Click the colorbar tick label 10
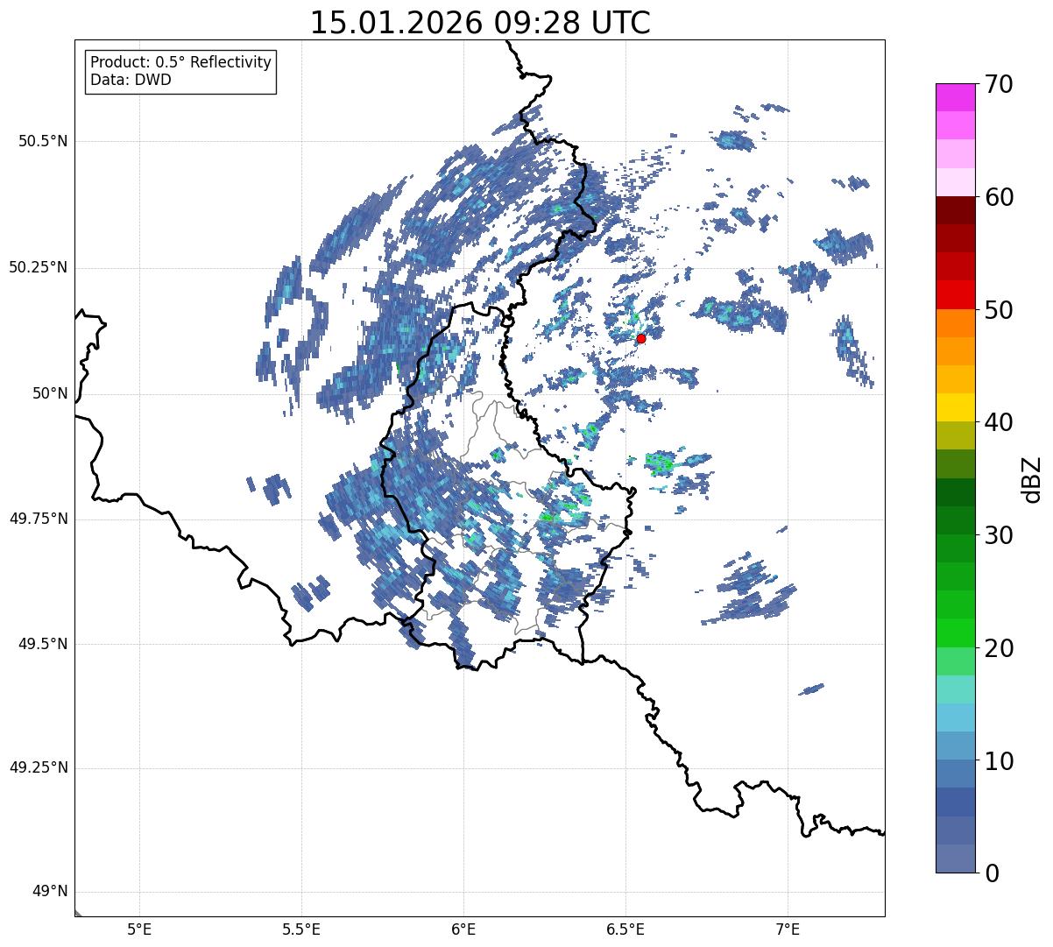 (999, 760)
